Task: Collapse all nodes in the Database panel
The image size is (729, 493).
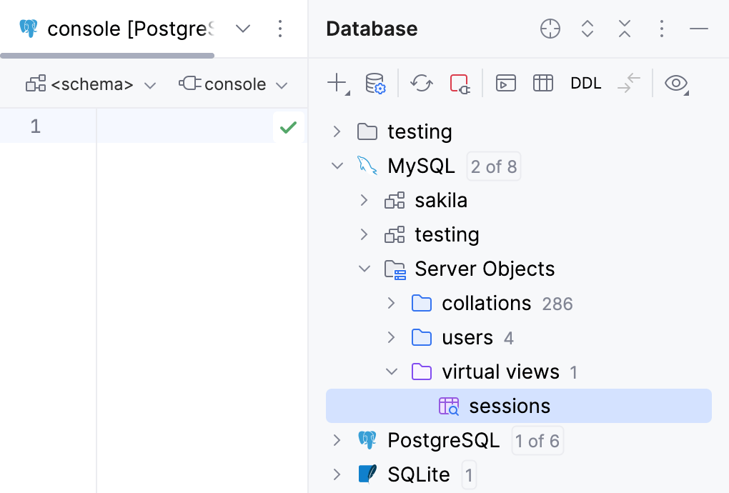Action: click(x=624, y=29)
